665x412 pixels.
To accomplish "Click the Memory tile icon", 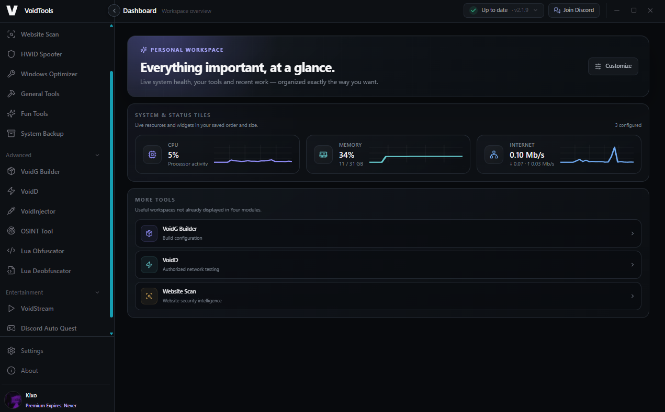I will 323,155.
